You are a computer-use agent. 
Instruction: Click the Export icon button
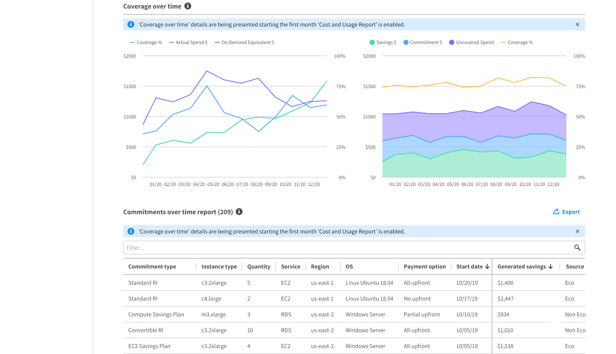point(556,212)
